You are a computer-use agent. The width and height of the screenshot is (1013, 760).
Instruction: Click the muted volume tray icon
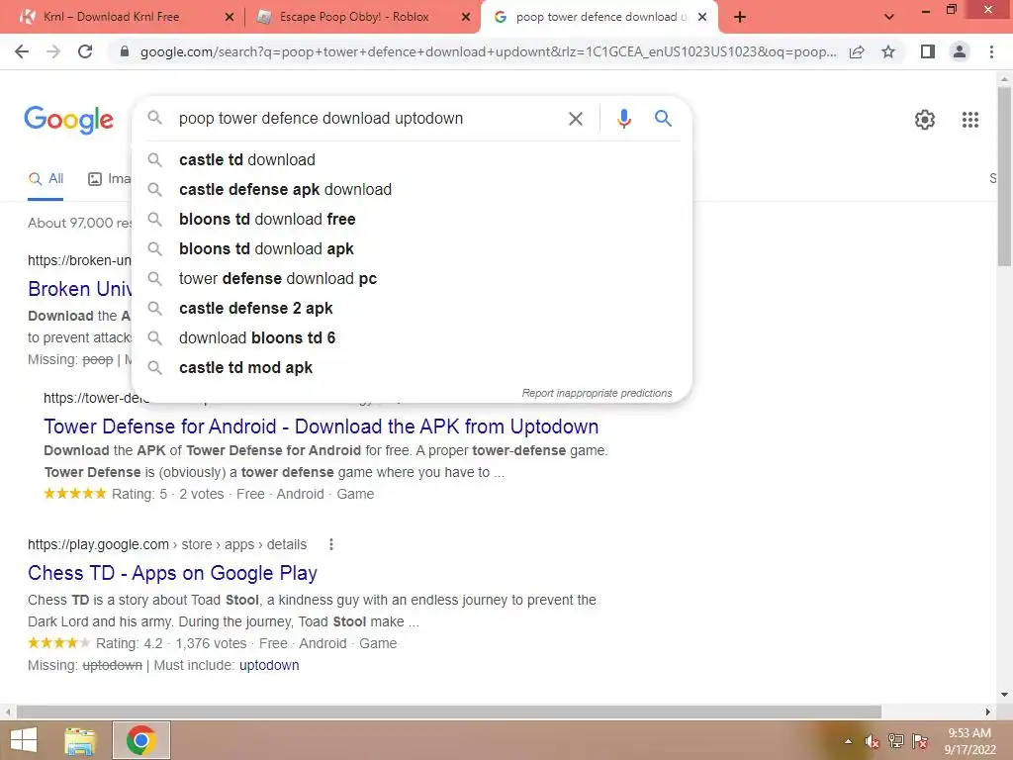tap(873, 741)
